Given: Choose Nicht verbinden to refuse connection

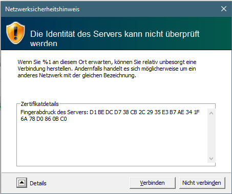Looking at the screenshot, I should tap(202, 183).
